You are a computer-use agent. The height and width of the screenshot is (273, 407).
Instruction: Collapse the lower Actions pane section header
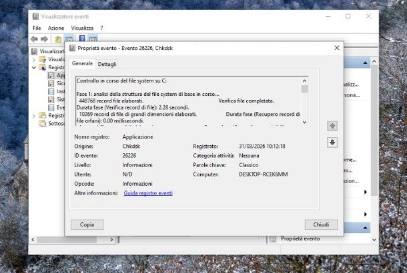coord(365,228)
